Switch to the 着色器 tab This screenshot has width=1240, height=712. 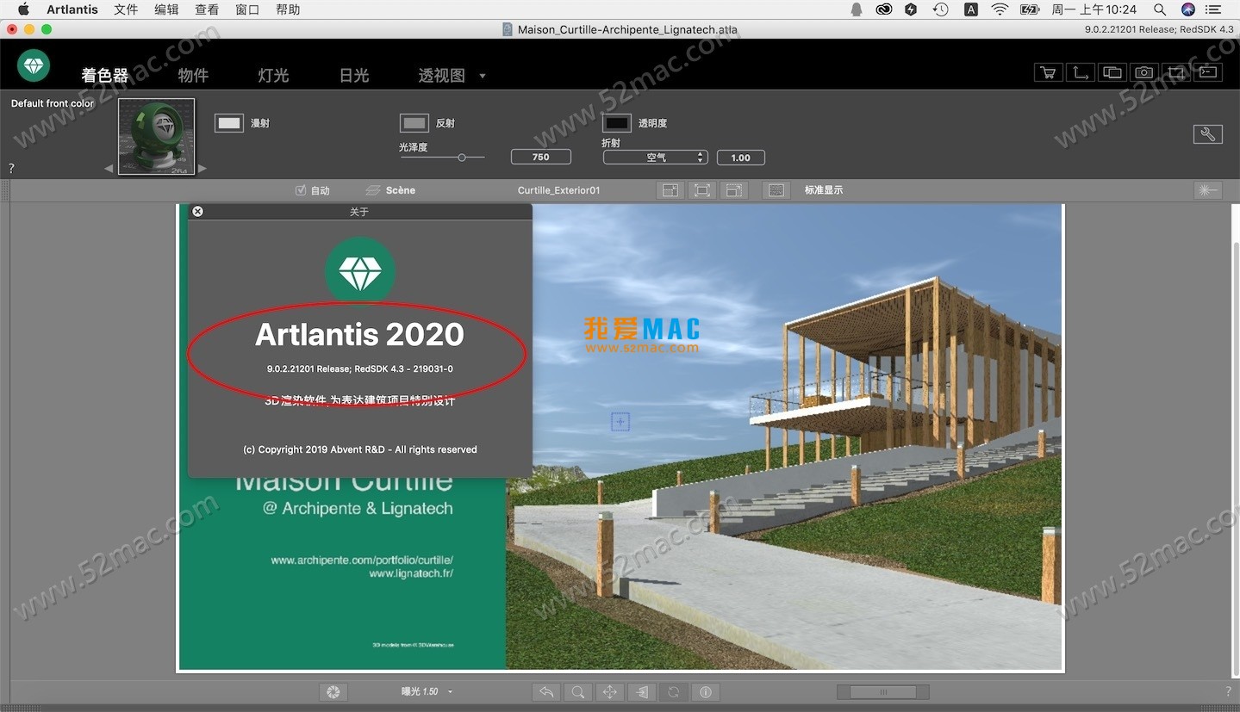(105, 76)
